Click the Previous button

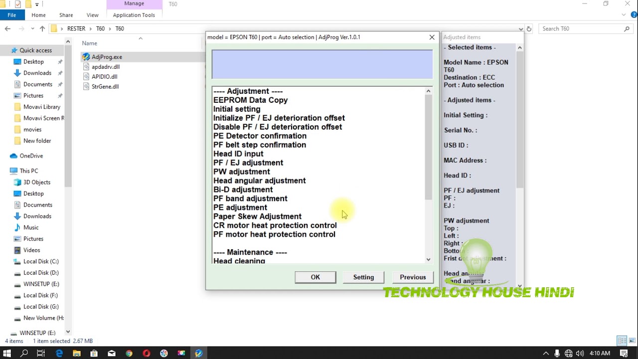[413, 277]
